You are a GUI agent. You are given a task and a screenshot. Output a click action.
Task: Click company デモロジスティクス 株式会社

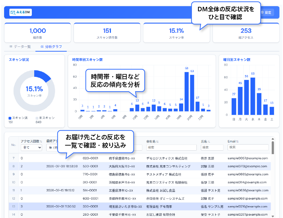(167, 158)
